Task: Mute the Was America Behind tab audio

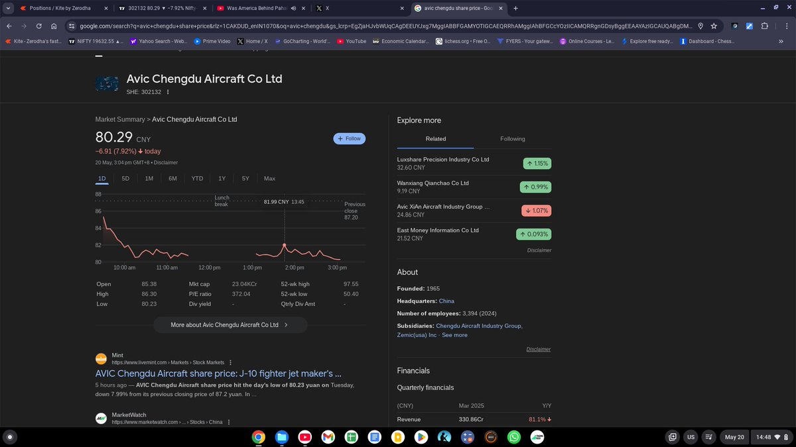Action: (293, 8)
